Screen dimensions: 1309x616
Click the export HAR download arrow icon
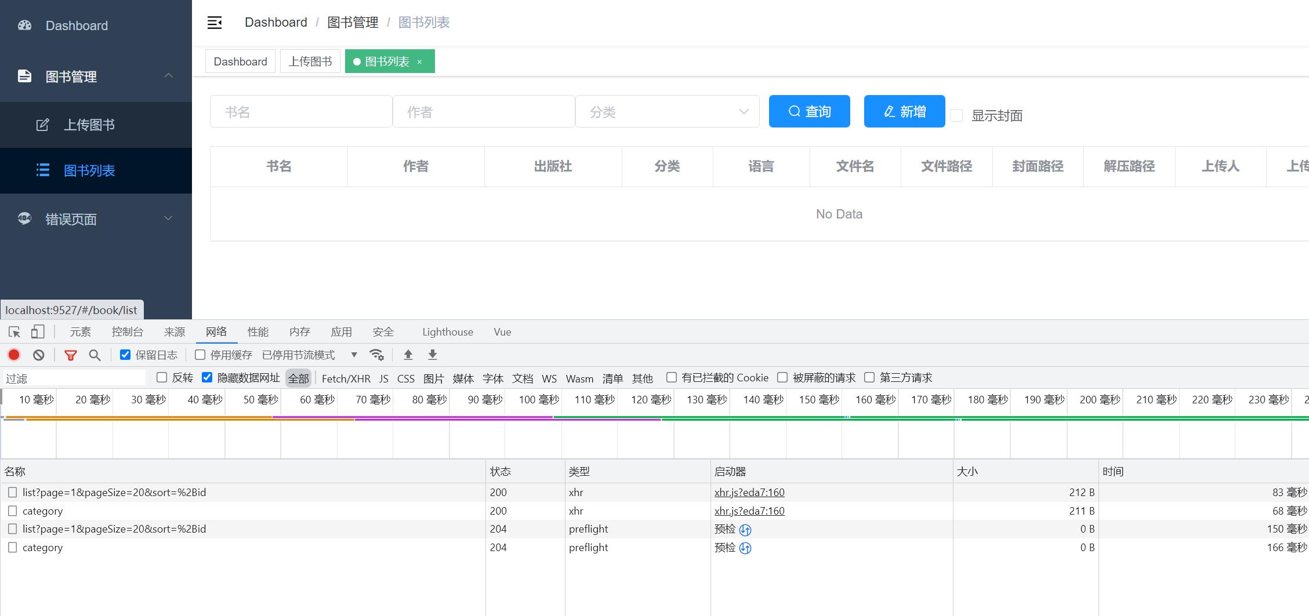(433, 355)
